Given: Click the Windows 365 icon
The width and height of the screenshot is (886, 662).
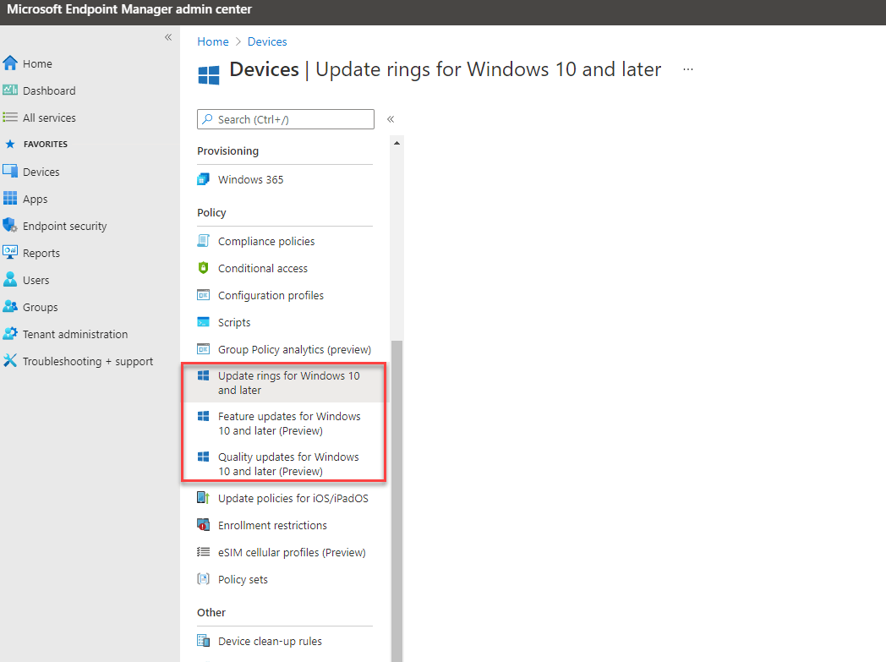Looking at the screenshot, I should point(203,179).
